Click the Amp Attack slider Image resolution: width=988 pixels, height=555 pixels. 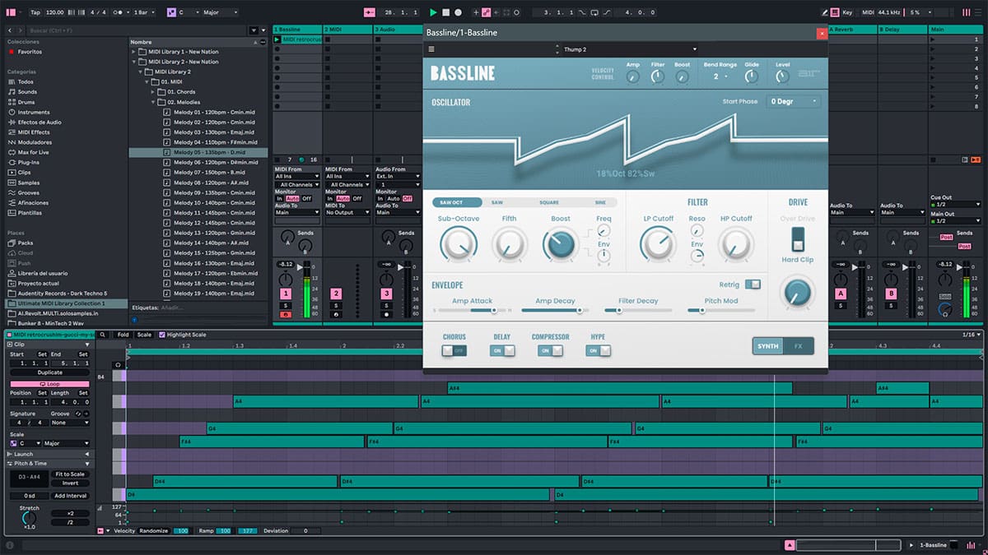(x=472, y=310)
